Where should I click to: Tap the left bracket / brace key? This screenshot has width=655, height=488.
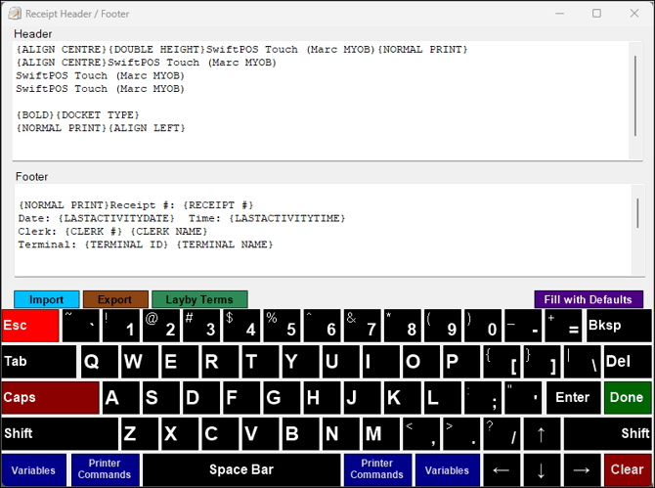click(502, 362)
